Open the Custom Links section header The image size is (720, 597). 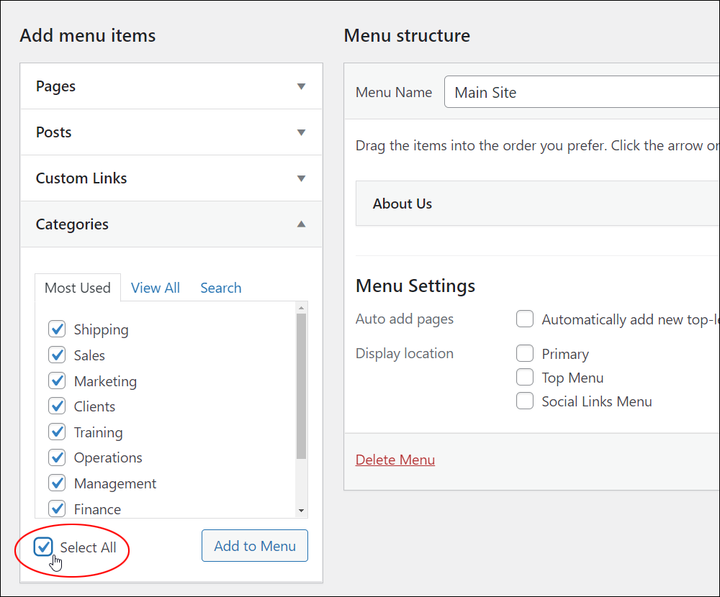point(171,178)
